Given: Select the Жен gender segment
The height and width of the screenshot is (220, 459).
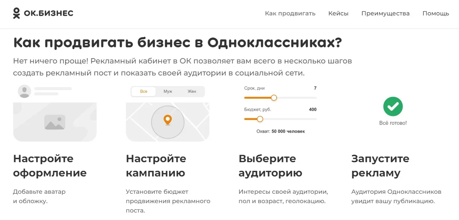Looking at the screenshot, I should (192, 92).
